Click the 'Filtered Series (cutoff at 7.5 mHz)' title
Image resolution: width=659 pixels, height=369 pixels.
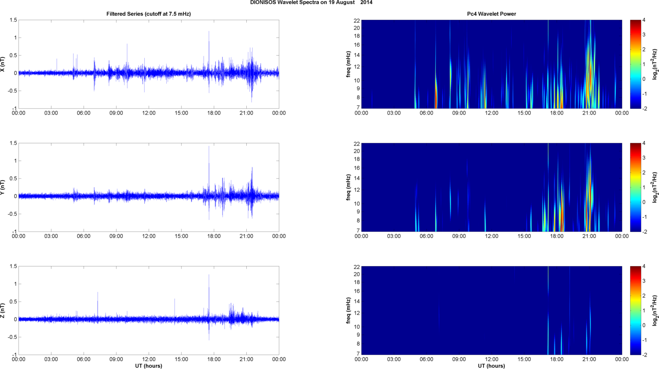[149, 14]
